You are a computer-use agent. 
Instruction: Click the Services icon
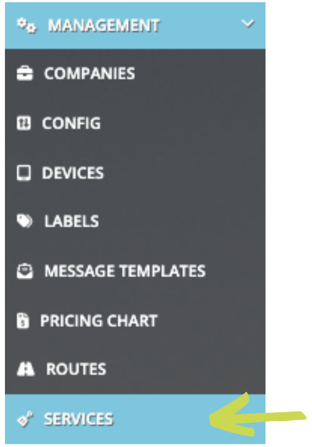25,419
